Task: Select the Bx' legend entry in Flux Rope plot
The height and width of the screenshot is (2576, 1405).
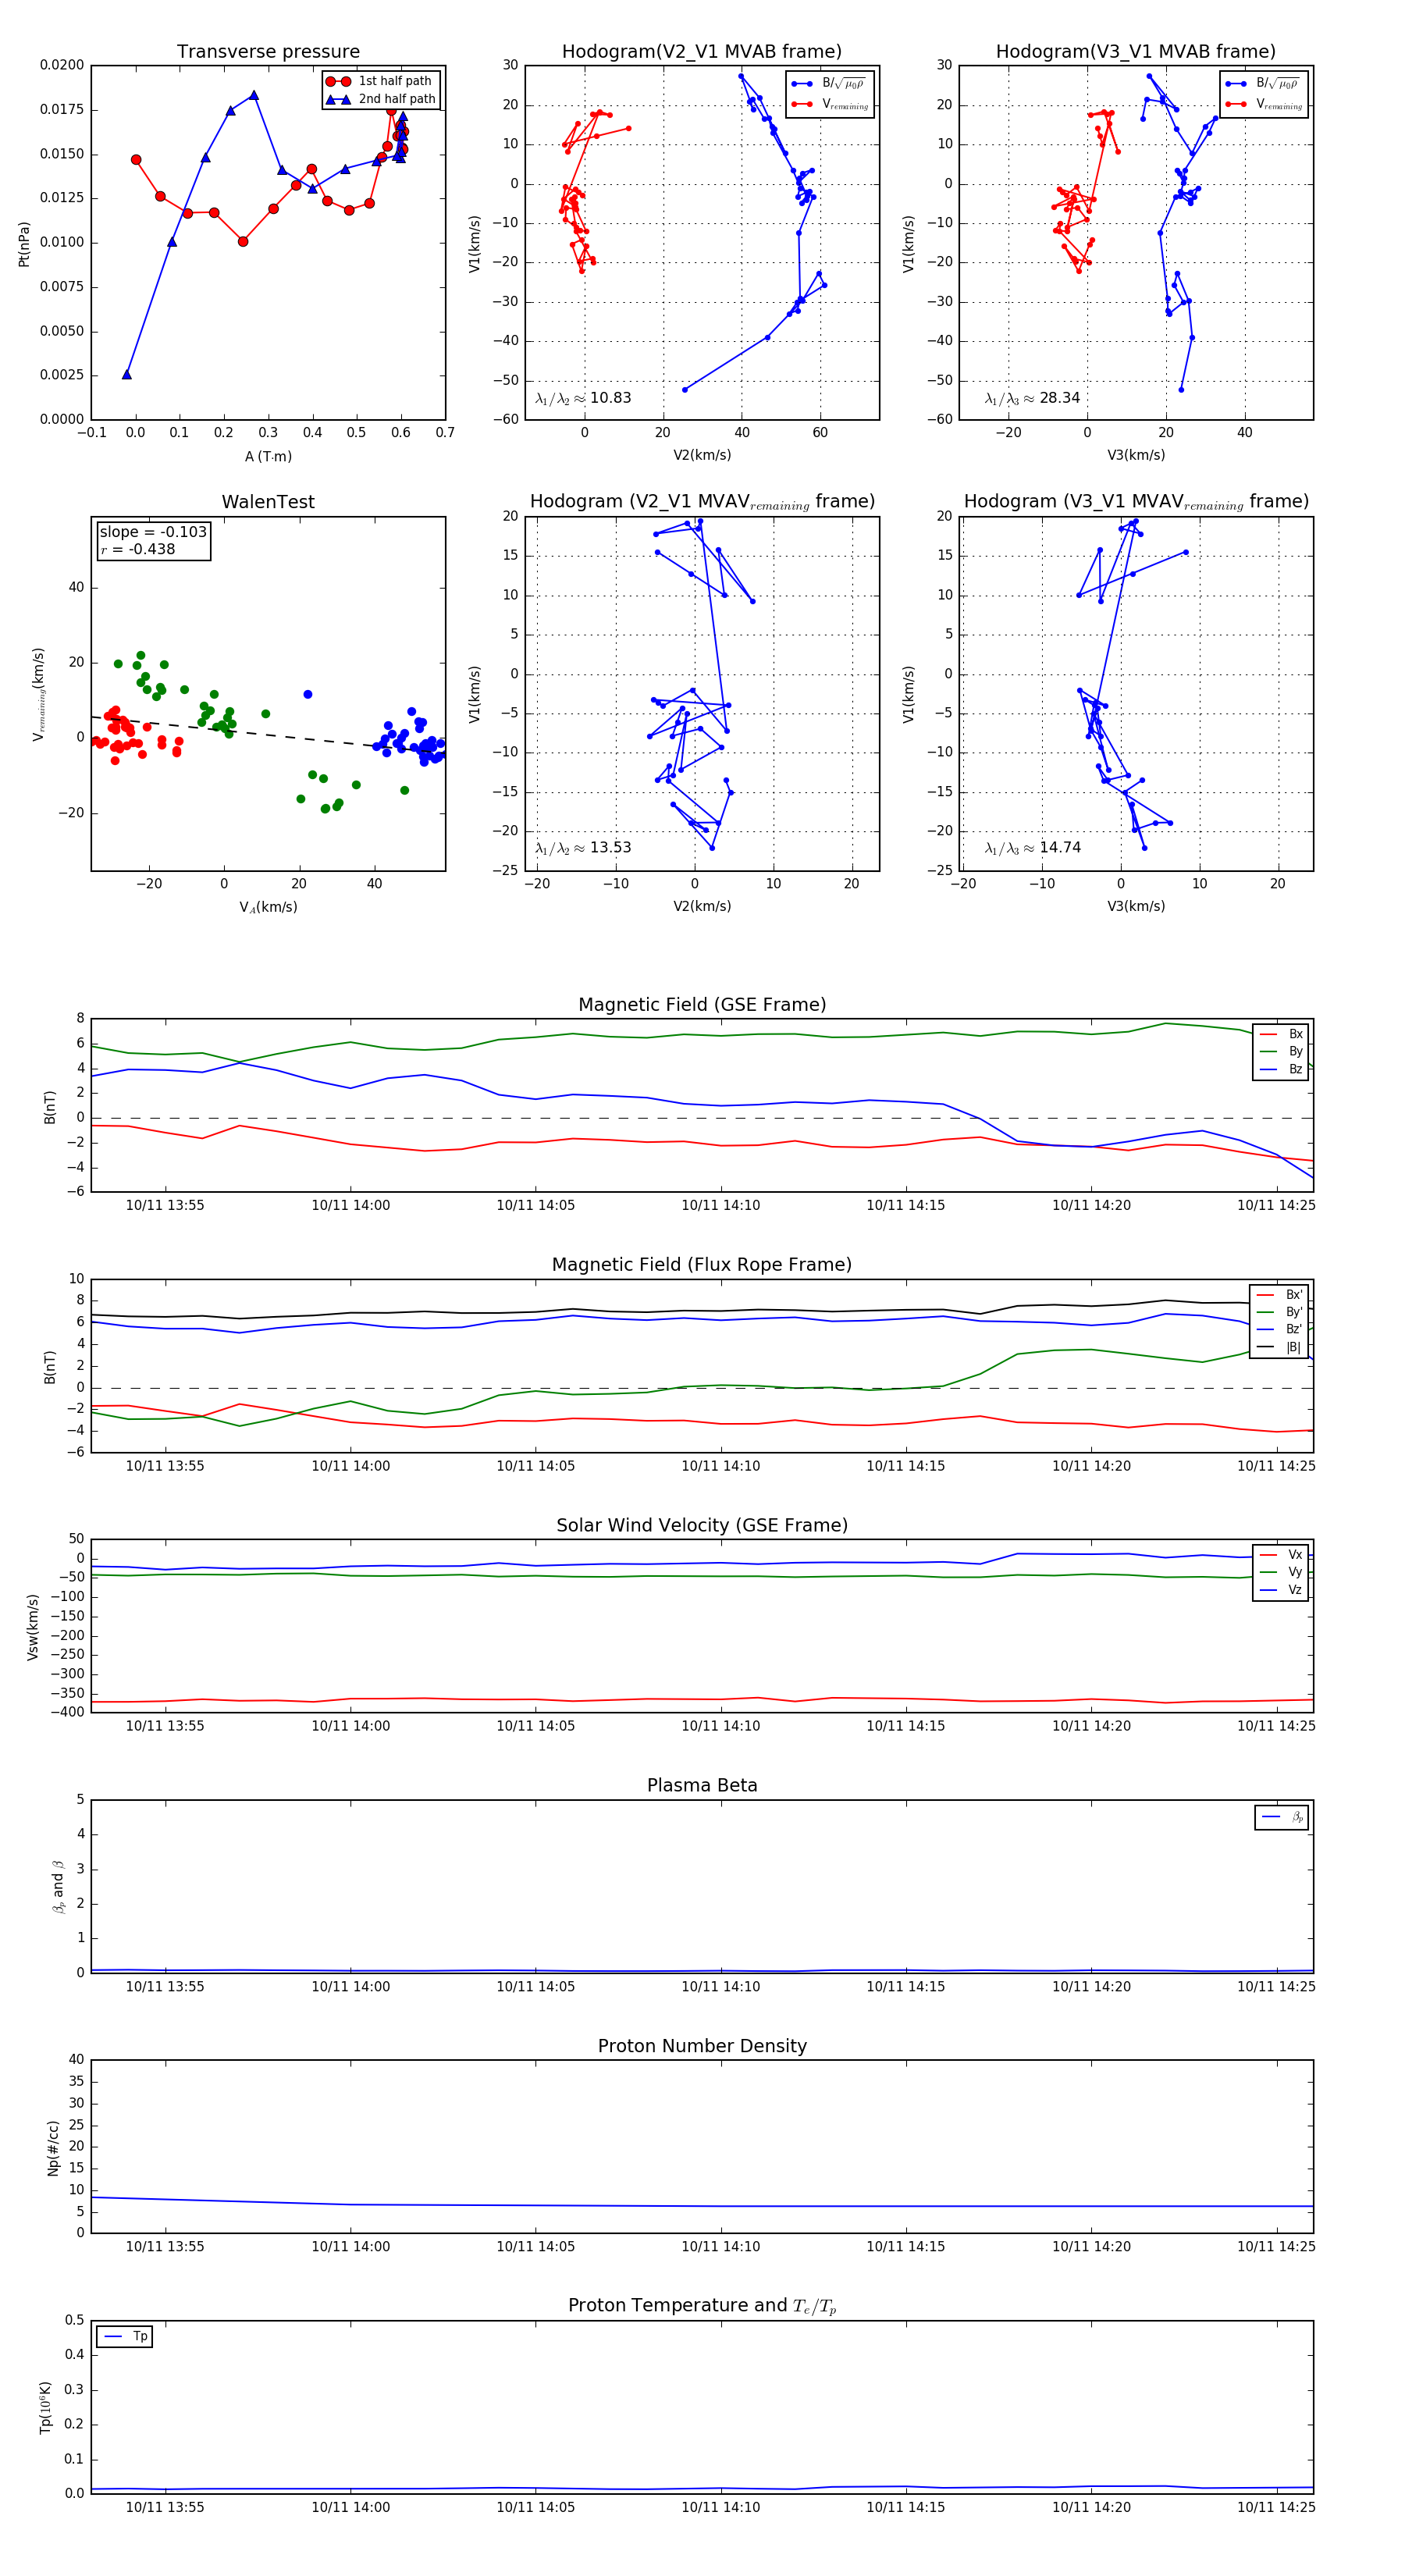Action: coord(1279,1294)
